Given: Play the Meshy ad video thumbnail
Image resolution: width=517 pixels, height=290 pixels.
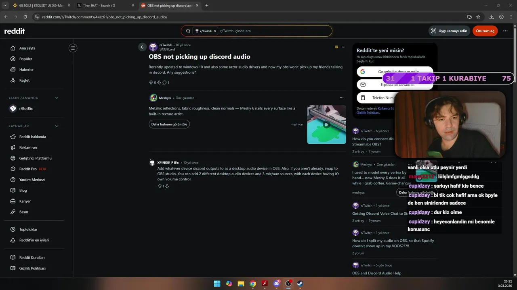Looking at the screenshot, I should click(x=326, y=124).
